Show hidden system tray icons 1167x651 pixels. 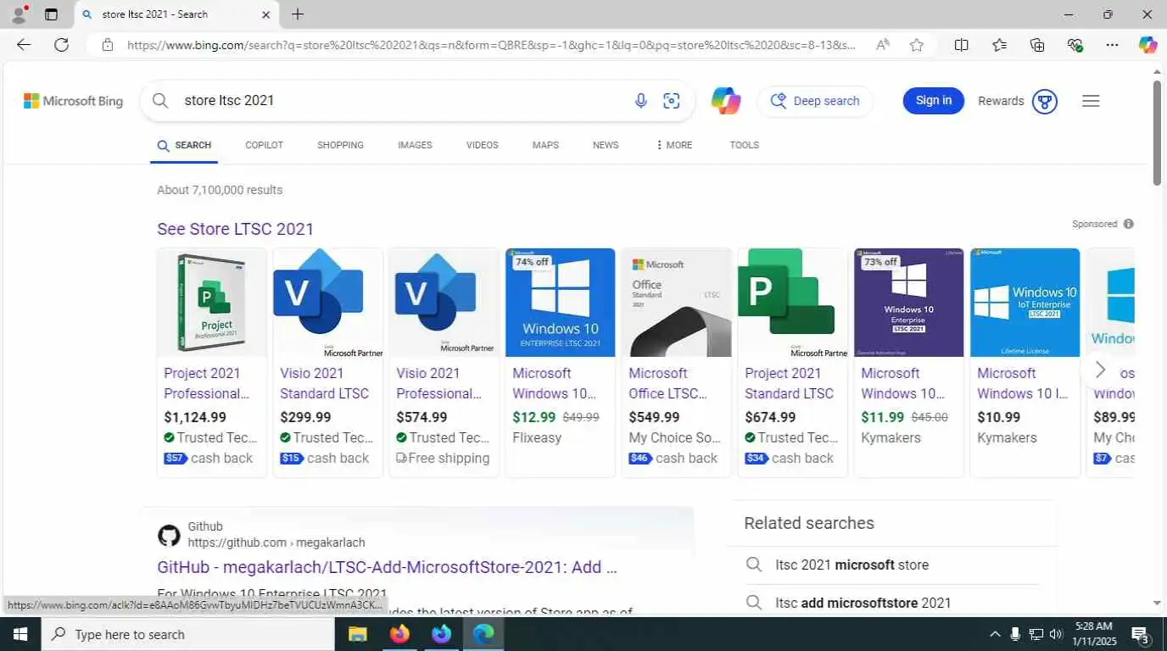tap(995, 634)
